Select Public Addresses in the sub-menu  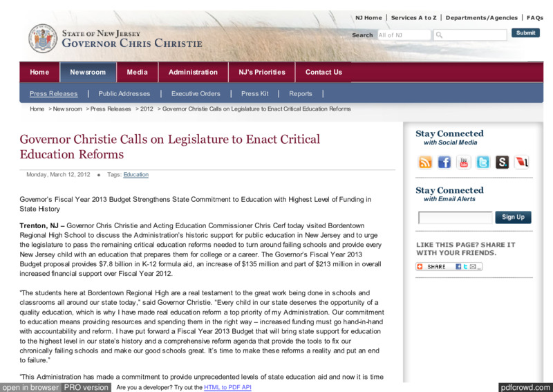[x=124, y=93]
